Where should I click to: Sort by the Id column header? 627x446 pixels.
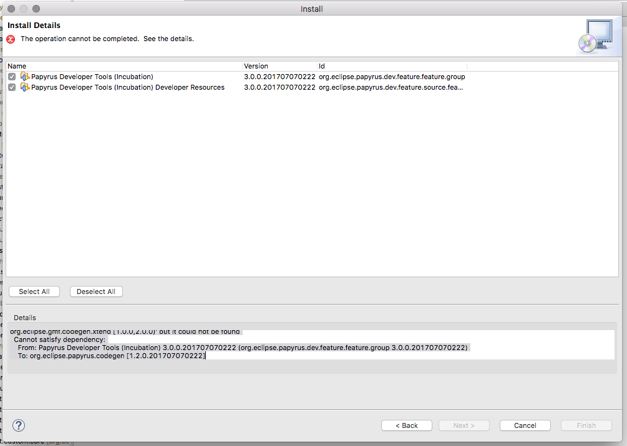click(392, 66)
